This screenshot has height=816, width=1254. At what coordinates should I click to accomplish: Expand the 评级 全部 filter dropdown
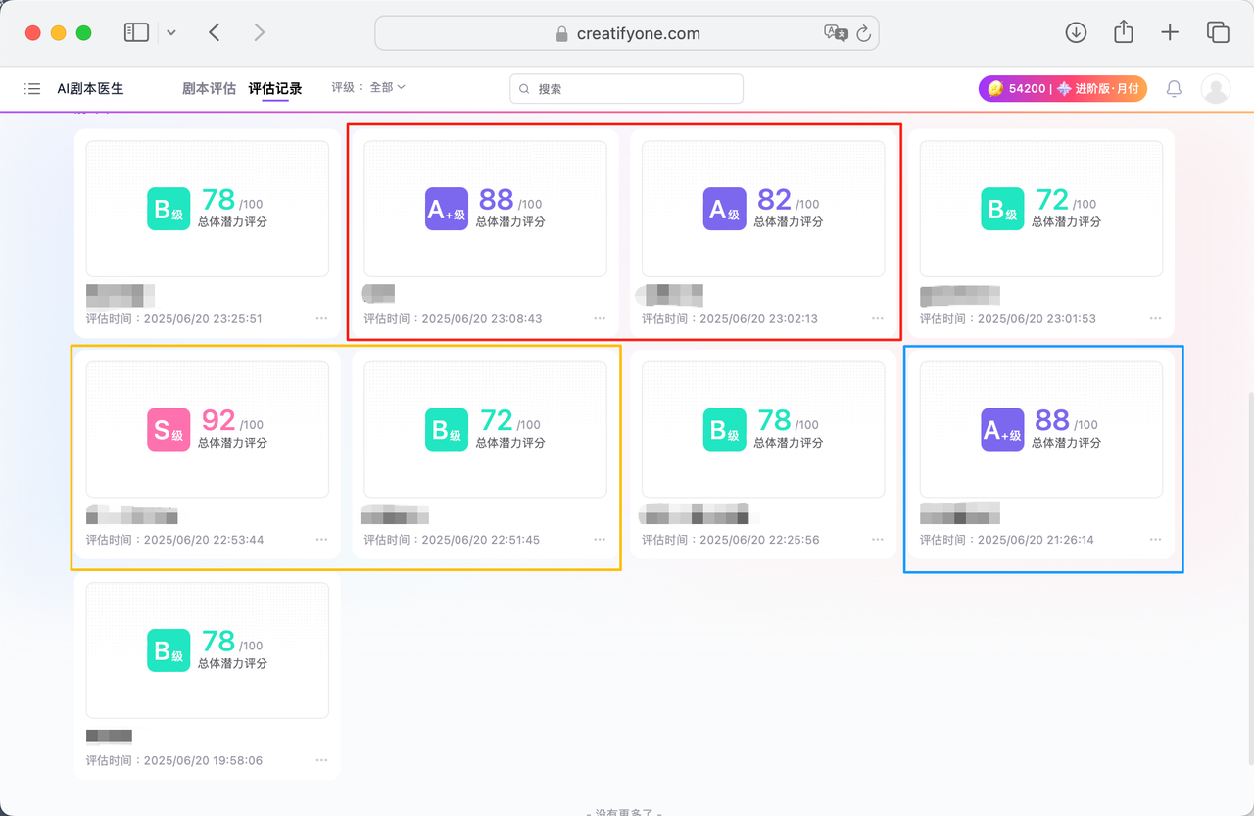[x=368, y=88]
